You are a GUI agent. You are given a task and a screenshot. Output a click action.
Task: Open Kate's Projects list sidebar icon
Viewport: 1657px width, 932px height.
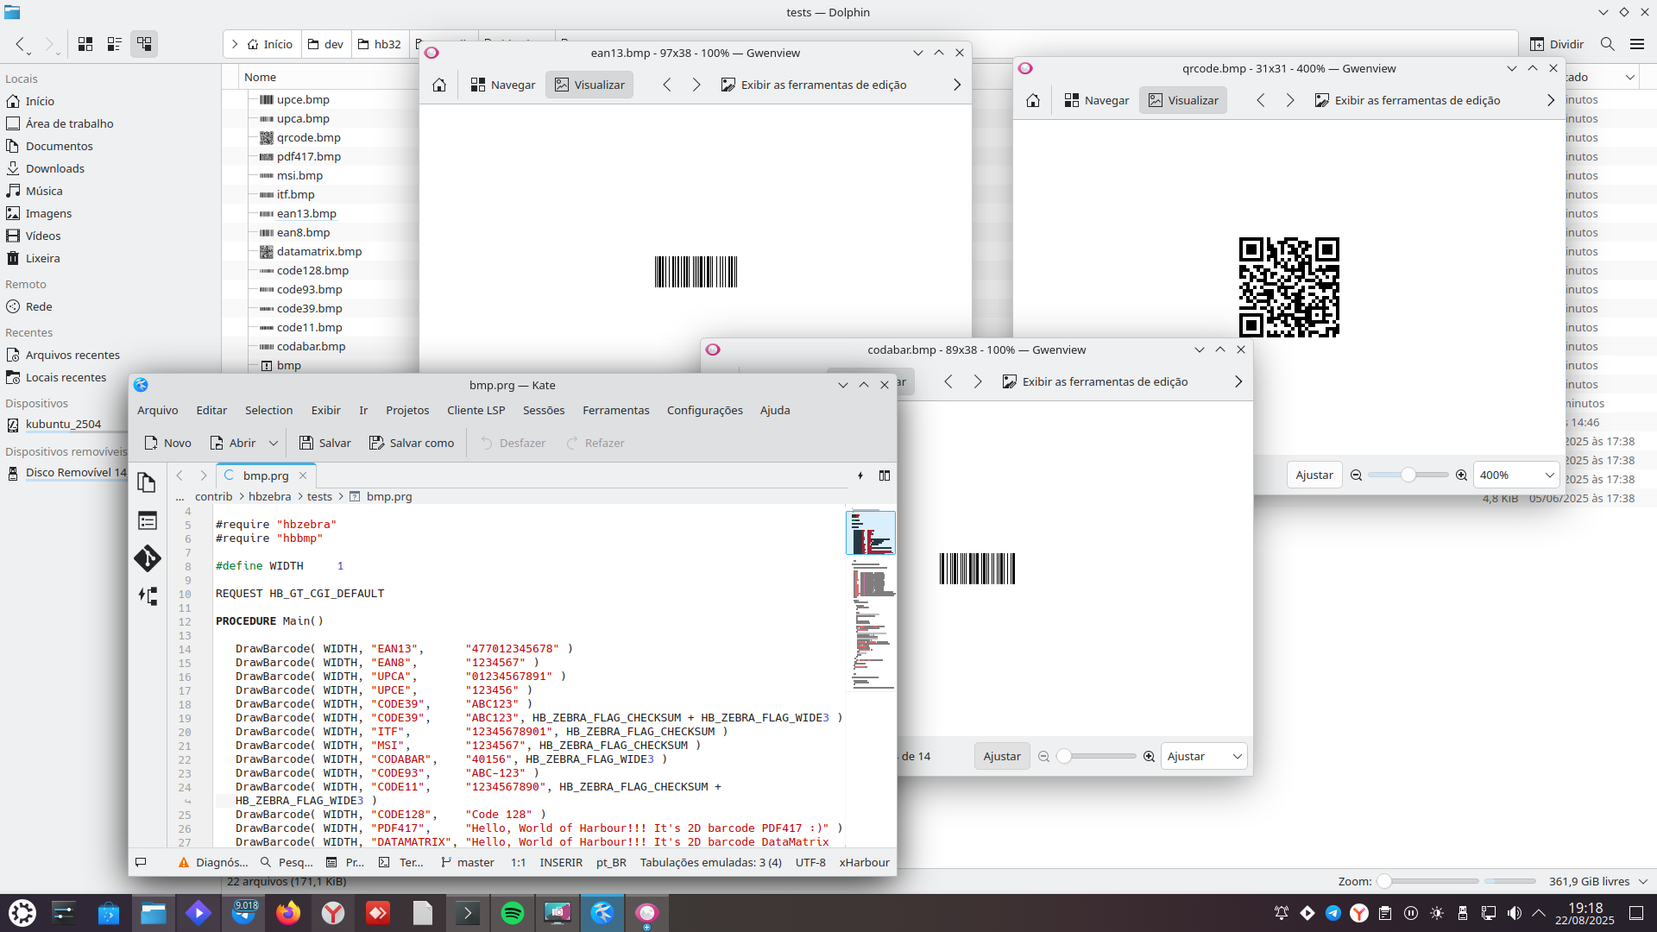[147, 520]
